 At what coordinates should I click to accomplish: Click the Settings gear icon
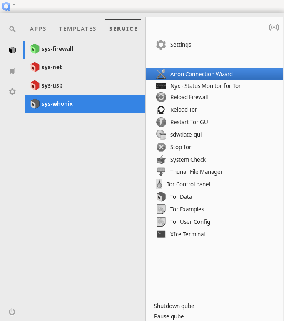point(161,45)
